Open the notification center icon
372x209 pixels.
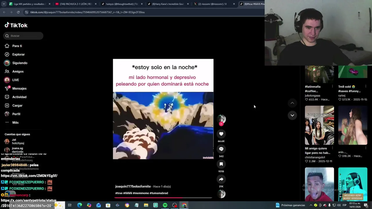pos(366,205)
